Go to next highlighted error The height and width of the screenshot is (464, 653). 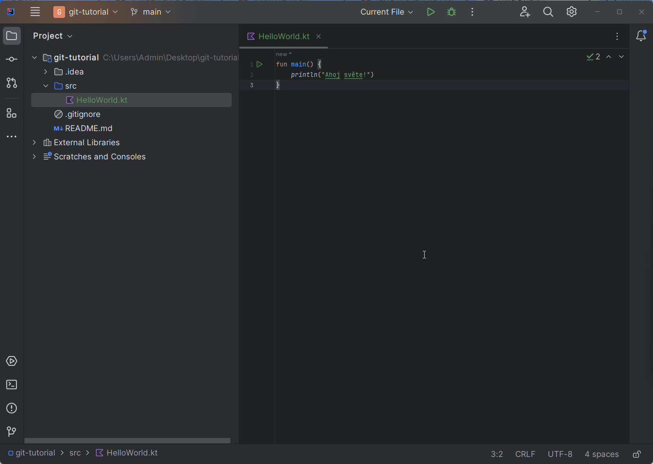point(621,57)
